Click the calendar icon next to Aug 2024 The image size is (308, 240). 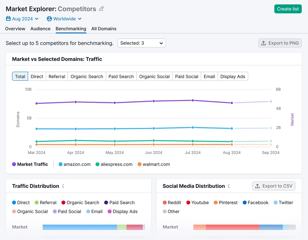[8, 19]
